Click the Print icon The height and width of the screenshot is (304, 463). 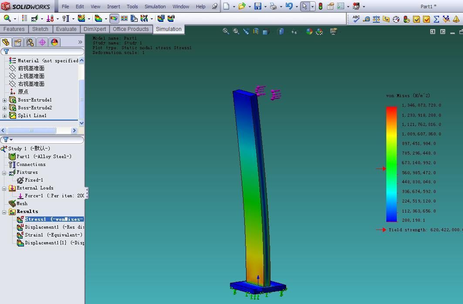tap(273, 7)
